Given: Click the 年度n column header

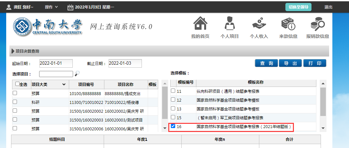Looking at the screenshot, I should point(220,140).
